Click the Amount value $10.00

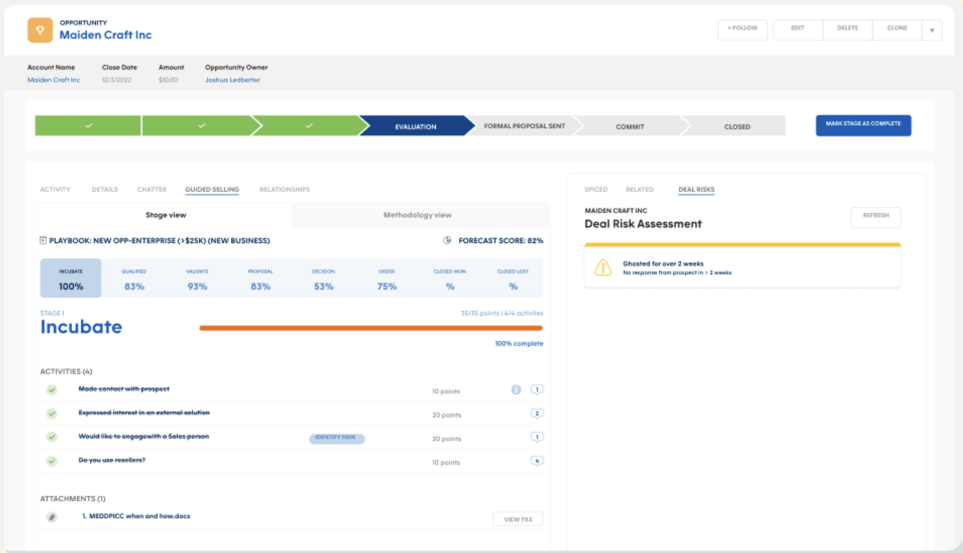(168, 80)
